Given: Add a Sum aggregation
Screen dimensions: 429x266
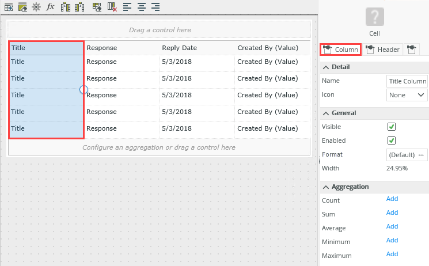Looking at the screenshot, I should click(x=392, y=212).
